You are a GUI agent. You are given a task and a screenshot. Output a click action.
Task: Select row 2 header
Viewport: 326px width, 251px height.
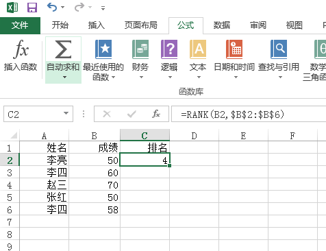point(10,160)
